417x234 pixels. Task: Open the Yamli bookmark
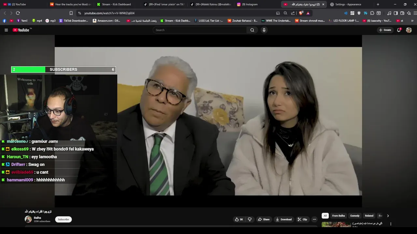click(x=22, y=20)
